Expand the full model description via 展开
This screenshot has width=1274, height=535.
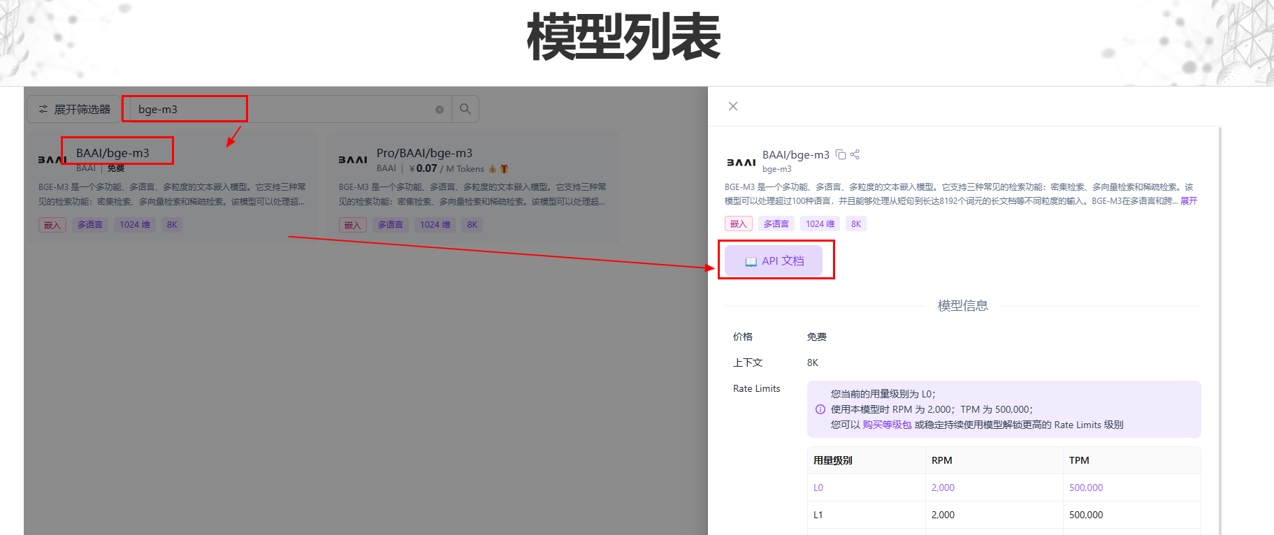point(1189,200)
